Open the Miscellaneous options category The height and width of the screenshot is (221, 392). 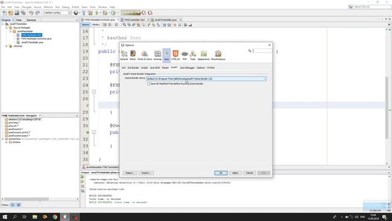218,55
